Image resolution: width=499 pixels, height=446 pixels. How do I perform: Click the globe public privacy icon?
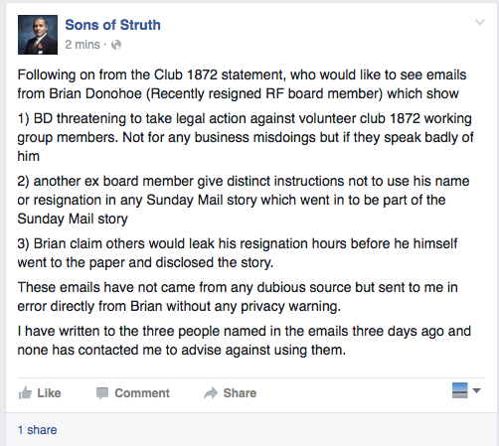116,45
